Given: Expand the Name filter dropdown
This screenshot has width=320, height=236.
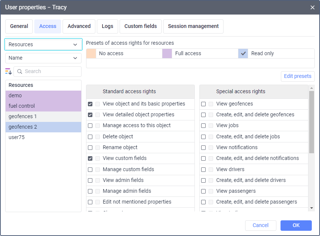Looking at the screenshot, I should [43, 58].
